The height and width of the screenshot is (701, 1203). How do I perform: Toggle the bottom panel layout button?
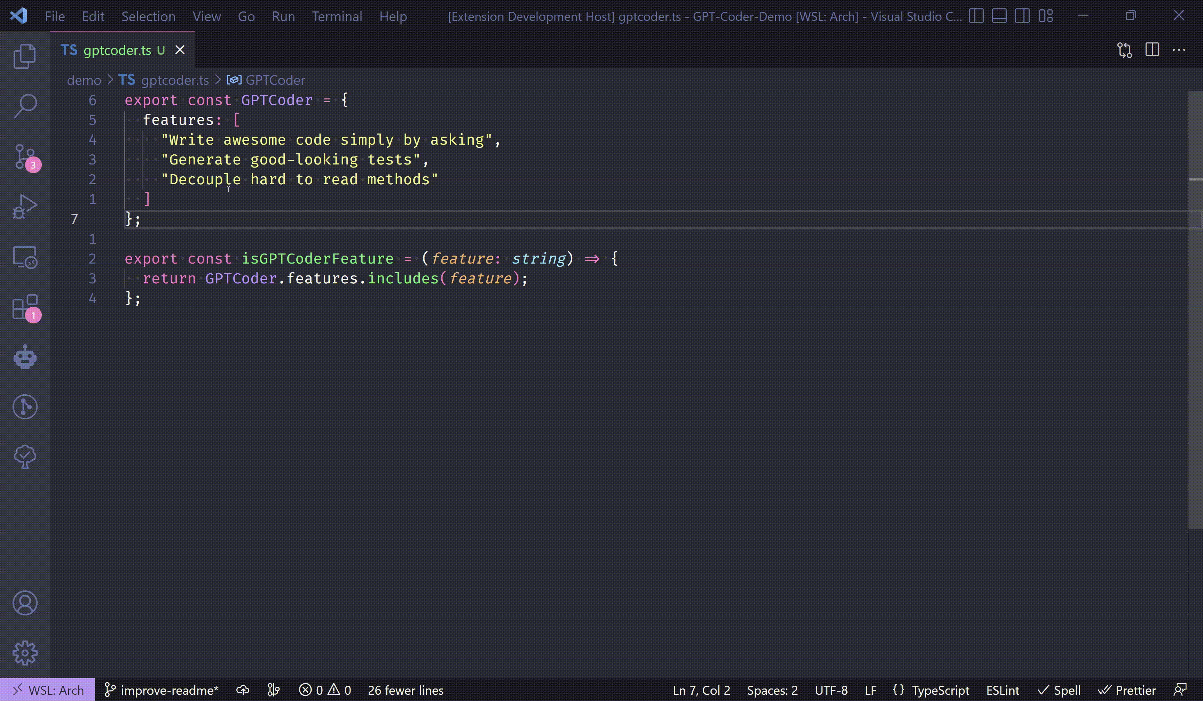999,16
